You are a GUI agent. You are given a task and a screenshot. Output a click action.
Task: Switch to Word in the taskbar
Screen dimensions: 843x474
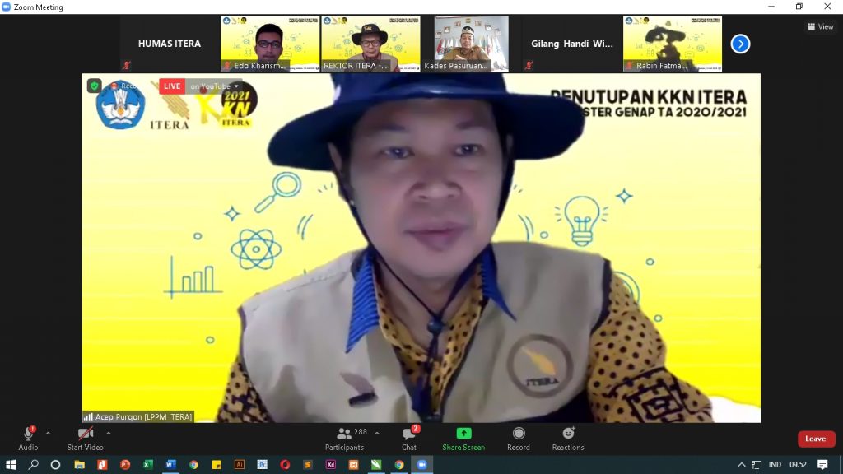pyautogui.click(x=171, y=464)
